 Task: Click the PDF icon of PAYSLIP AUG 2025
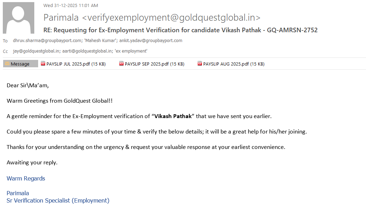click(x=200, y=64)
